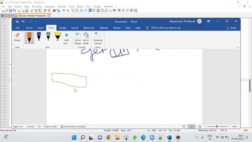Image resolution: width=252 pixels, height=142 pixels.
Task: Open the File tab in Word
Action: point(17,28)
